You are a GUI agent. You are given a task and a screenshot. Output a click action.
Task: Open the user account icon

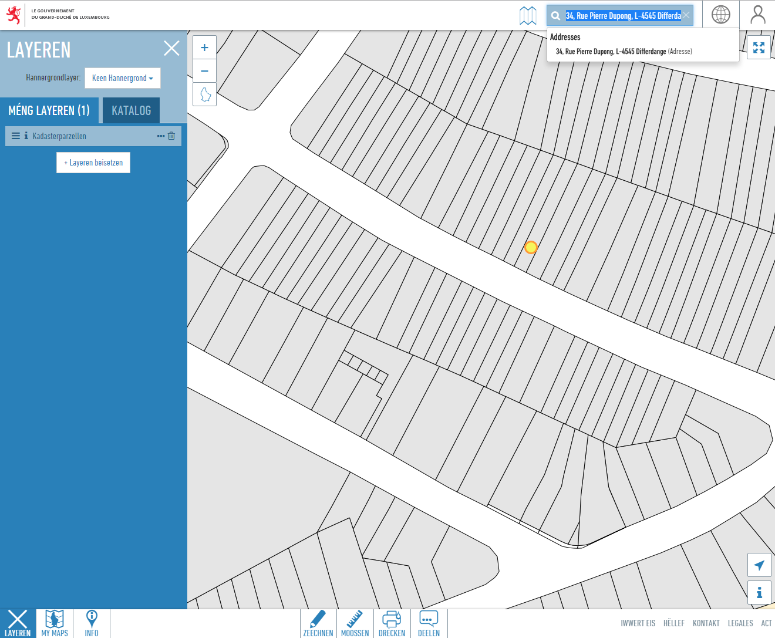[757, 15]
